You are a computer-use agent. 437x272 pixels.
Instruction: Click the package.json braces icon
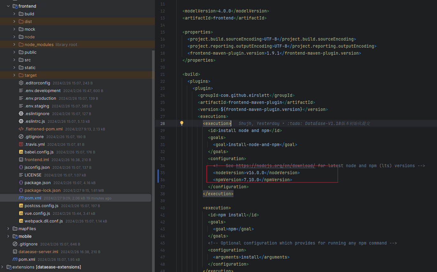[21, 183]
